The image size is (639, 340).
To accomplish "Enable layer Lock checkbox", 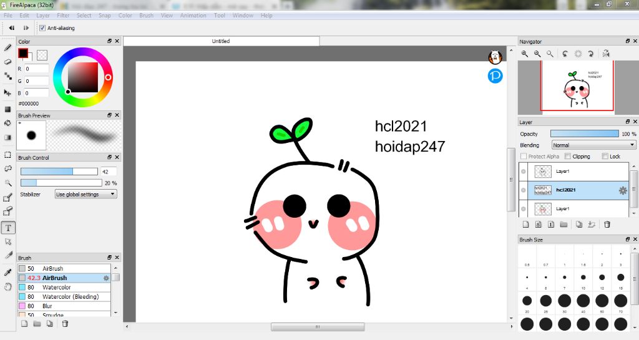I will pos(605,157).
